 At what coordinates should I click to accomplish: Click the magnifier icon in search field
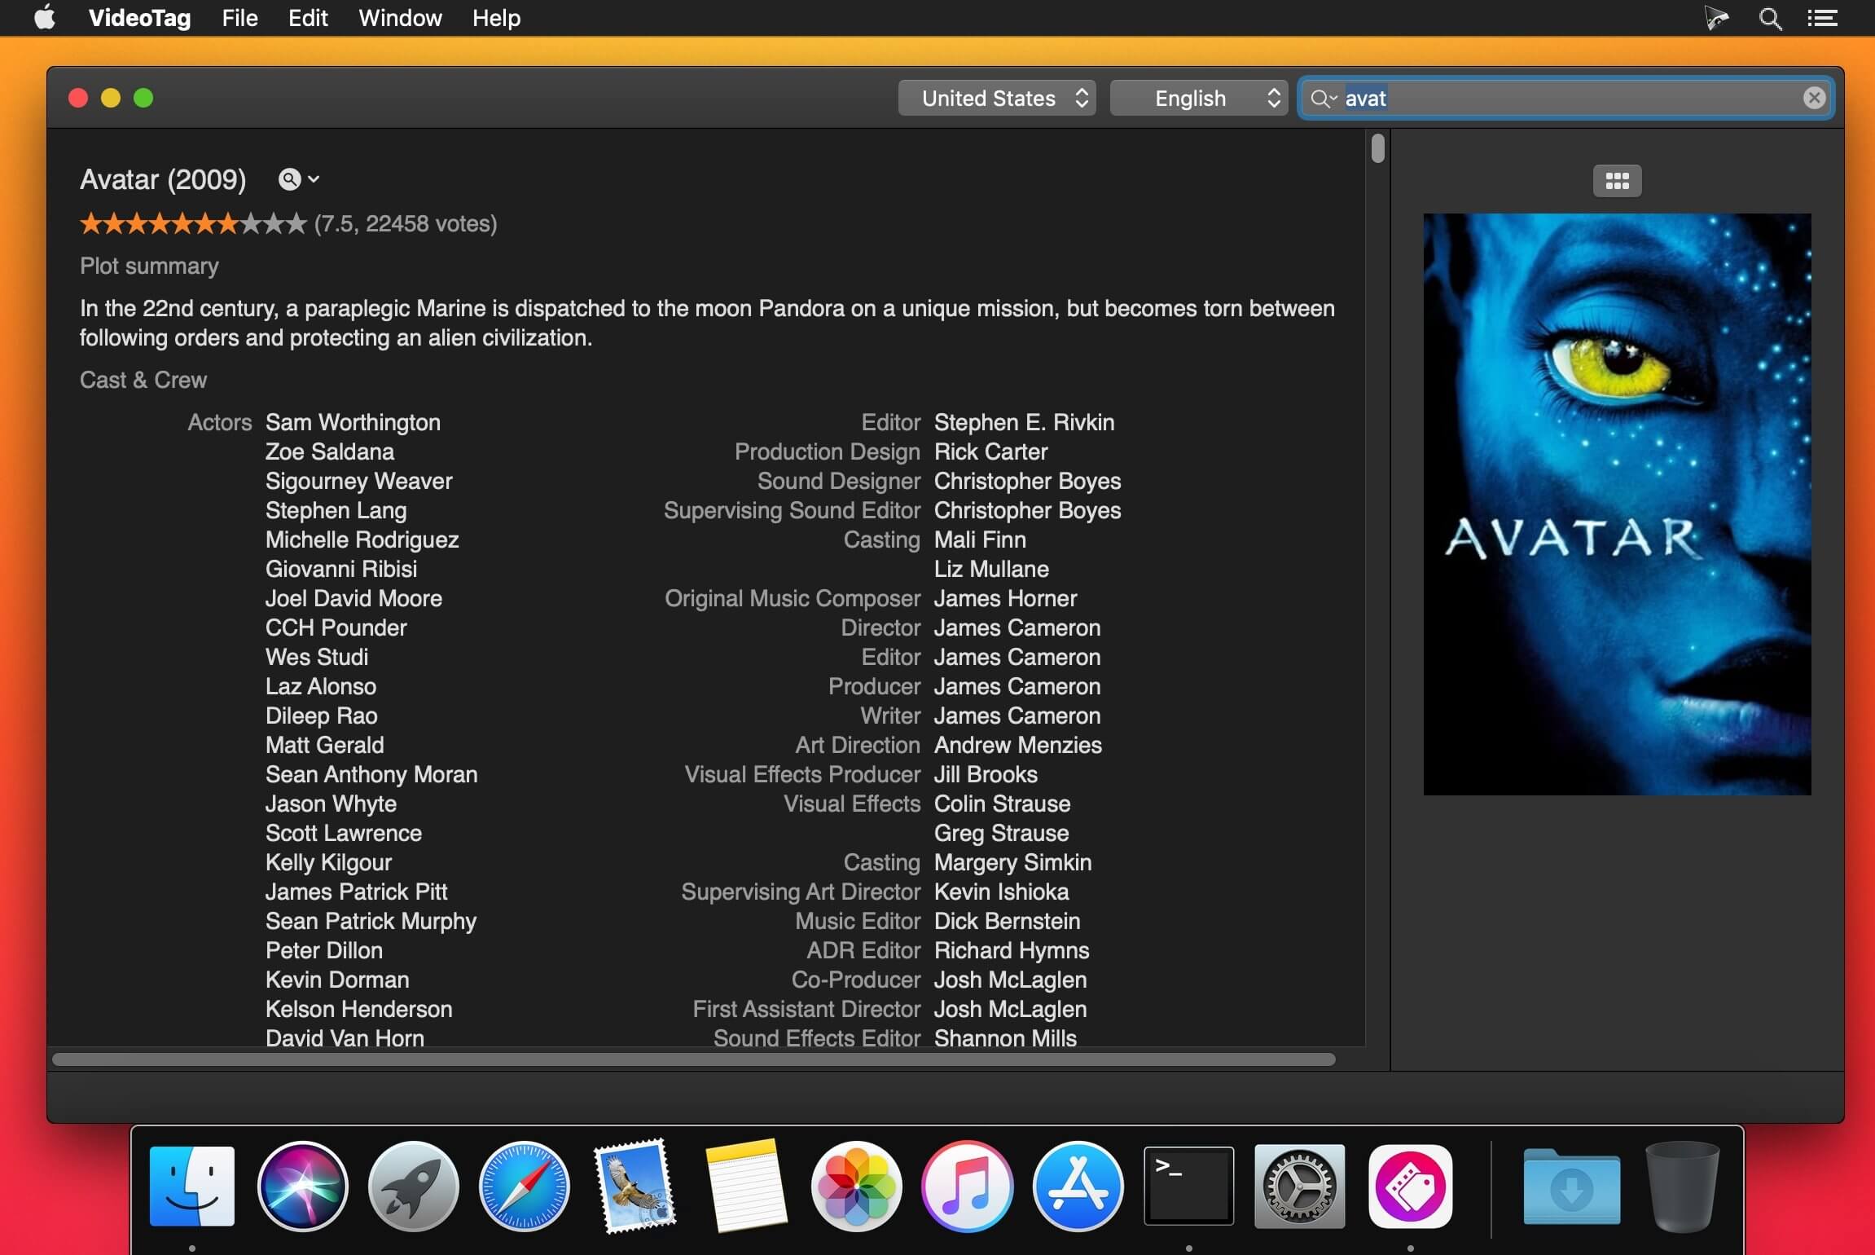1321,99
